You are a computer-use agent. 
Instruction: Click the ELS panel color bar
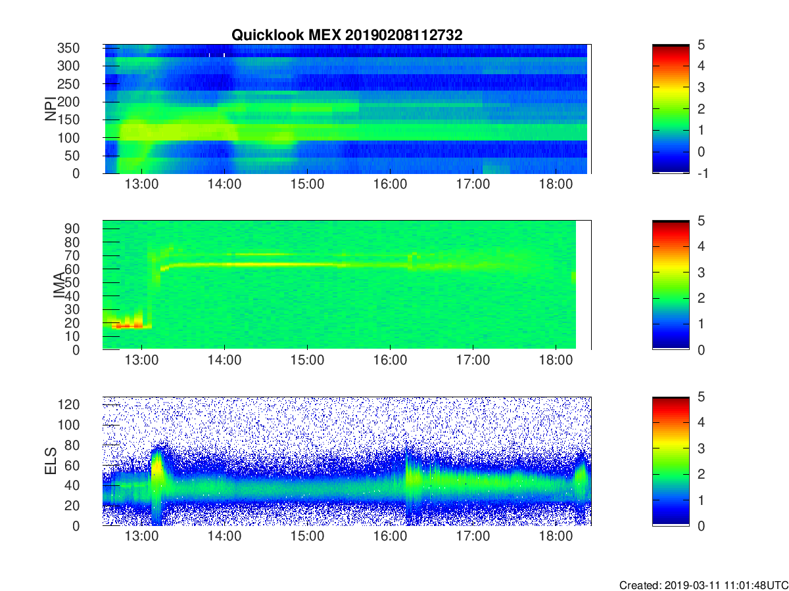point(671,461)
